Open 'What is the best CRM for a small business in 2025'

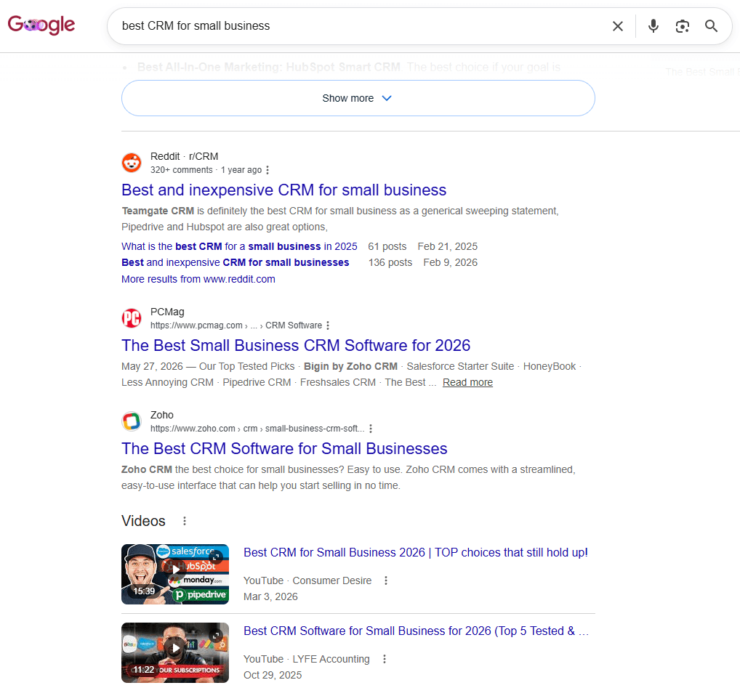click(x=239, y=246)
